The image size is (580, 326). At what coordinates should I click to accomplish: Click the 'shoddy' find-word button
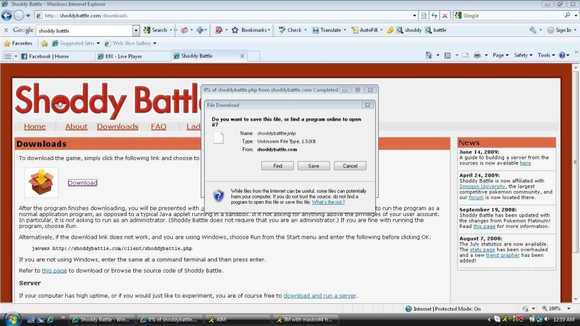pos(409,30)
